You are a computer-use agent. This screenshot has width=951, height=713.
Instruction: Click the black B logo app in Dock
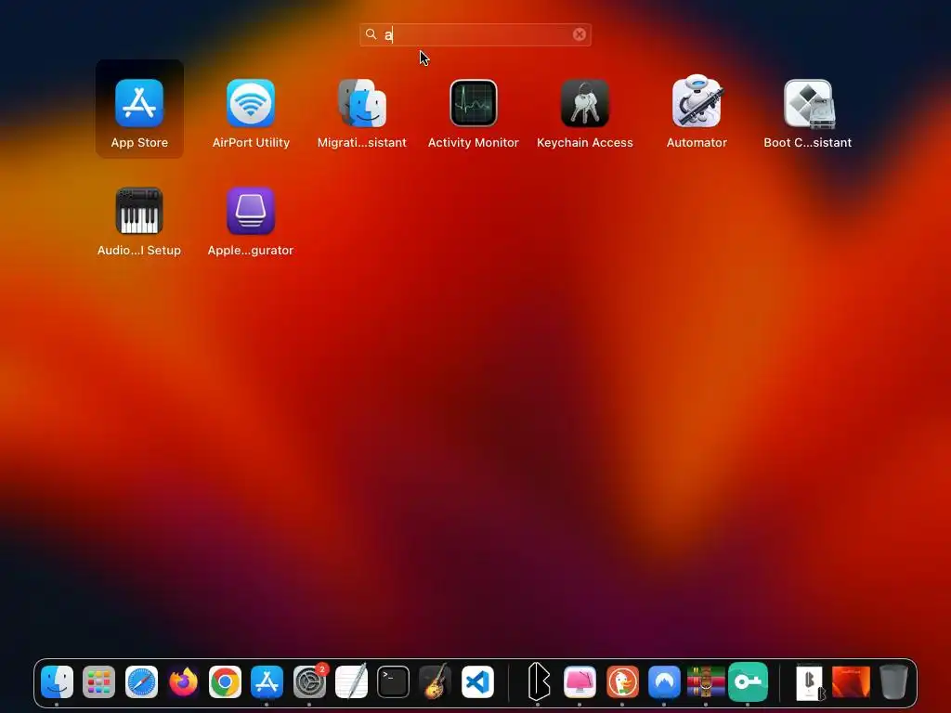[538, 682]
